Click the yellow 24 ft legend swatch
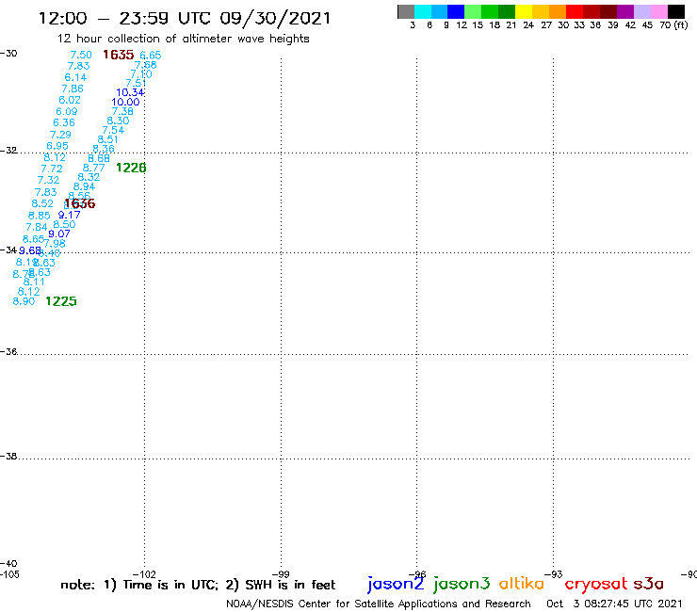The width and height of the screenshot is (697, 612). (x=523, y=11)
